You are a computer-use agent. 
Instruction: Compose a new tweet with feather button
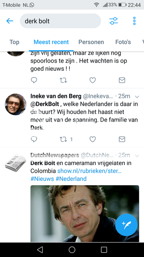(126, 225)
